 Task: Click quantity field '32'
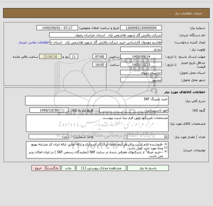click(x=148, y=137)
